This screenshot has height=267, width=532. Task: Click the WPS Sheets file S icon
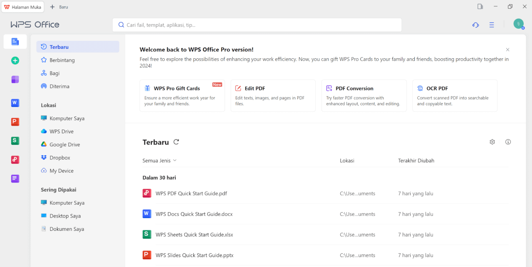pos(147,234)
